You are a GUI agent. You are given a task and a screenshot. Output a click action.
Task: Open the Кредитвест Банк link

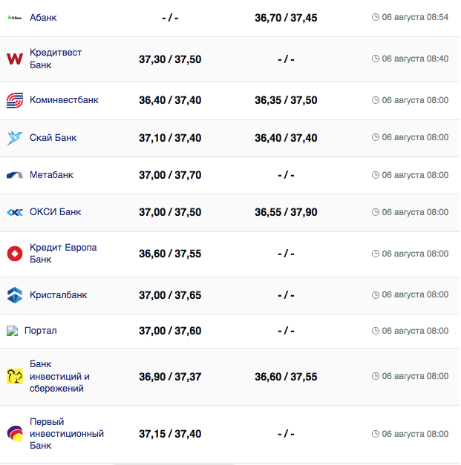[56, 59]
